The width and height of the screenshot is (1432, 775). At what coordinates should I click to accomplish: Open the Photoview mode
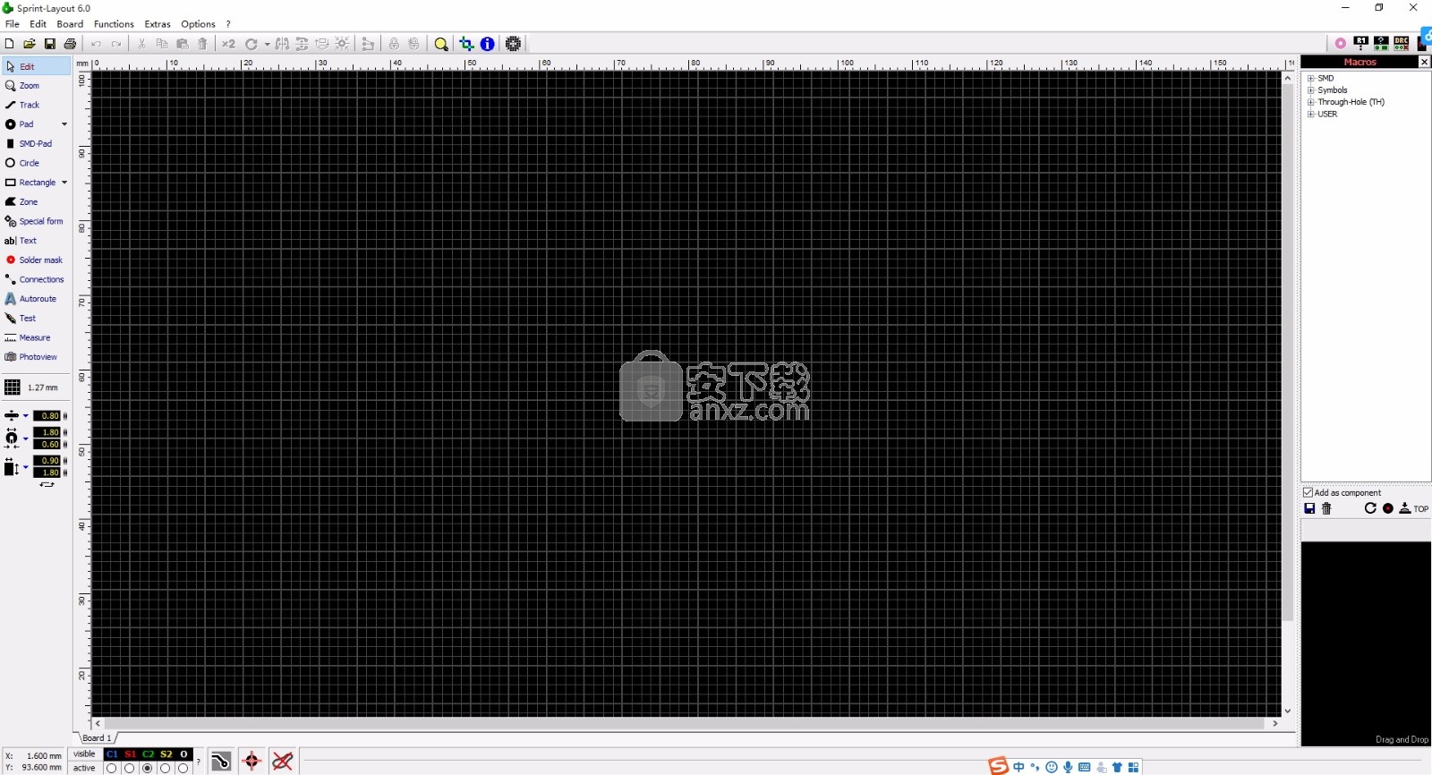[x=37, y=357]
